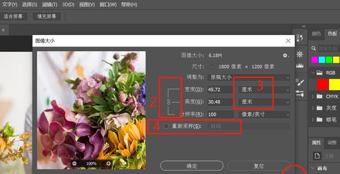Click the 6.18M image size value

[215, 56]
